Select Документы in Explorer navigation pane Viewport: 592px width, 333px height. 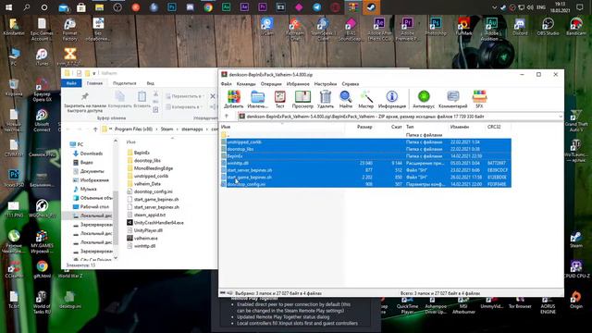click(x=89, y=171)
